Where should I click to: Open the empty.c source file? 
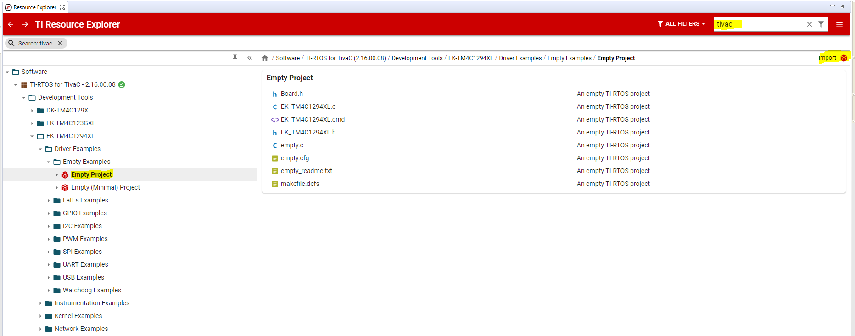292,145
